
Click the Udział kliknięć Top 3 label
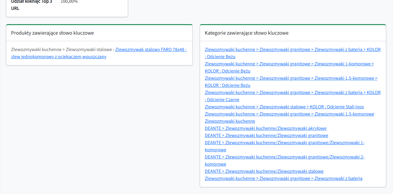tap(31, 1)
